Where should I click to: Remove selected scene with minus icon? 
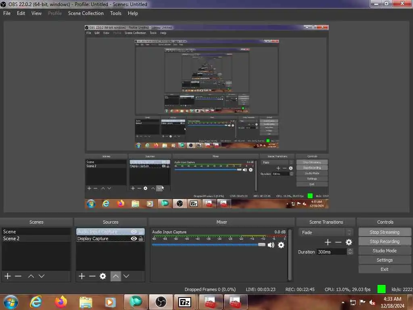click(x=18, y=276)
